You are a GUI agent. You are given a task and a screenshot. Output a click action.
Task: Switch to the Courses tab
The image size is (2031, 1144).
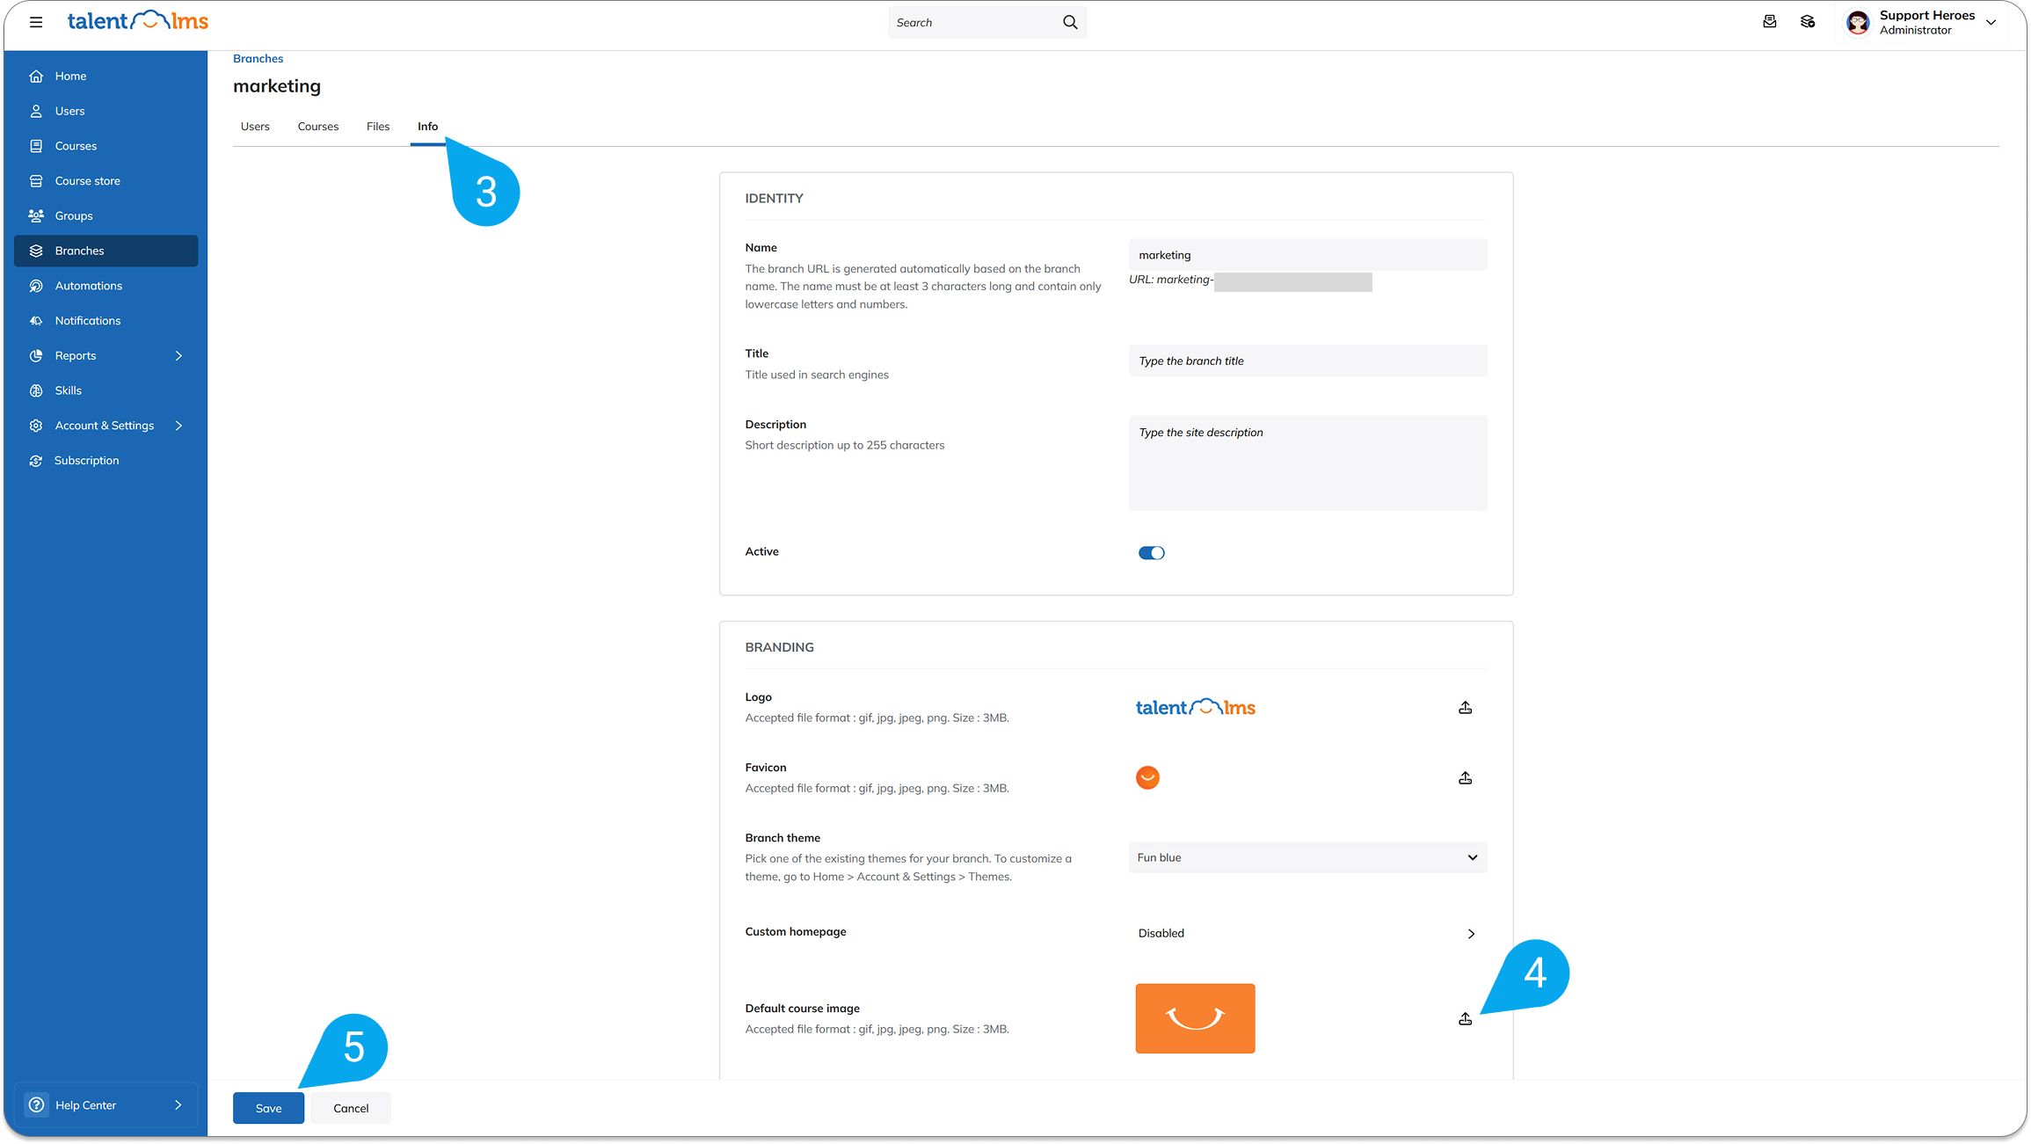pyautogui.click(x=317, y=127)
